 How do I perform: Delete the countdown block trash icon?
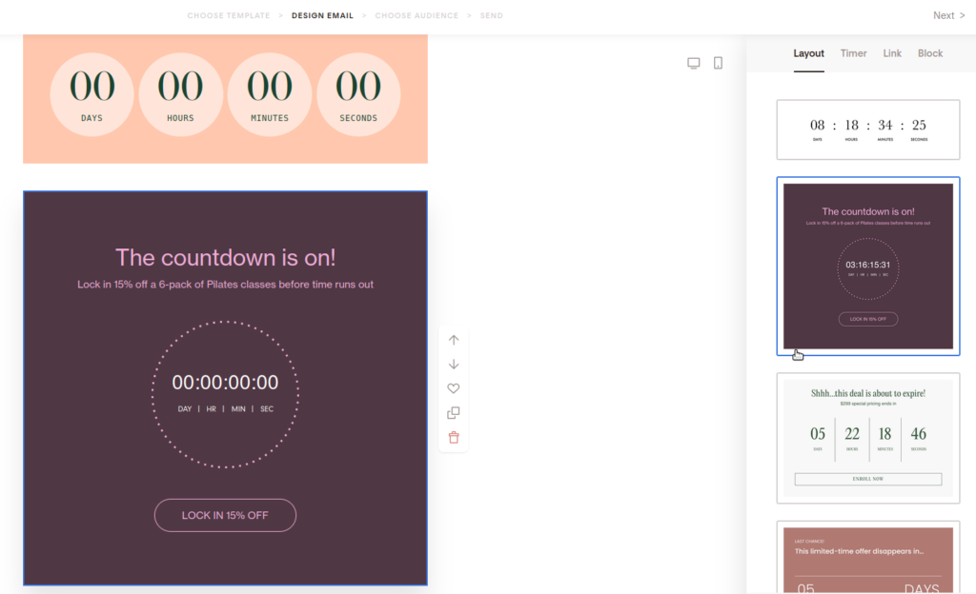(454, 438)
